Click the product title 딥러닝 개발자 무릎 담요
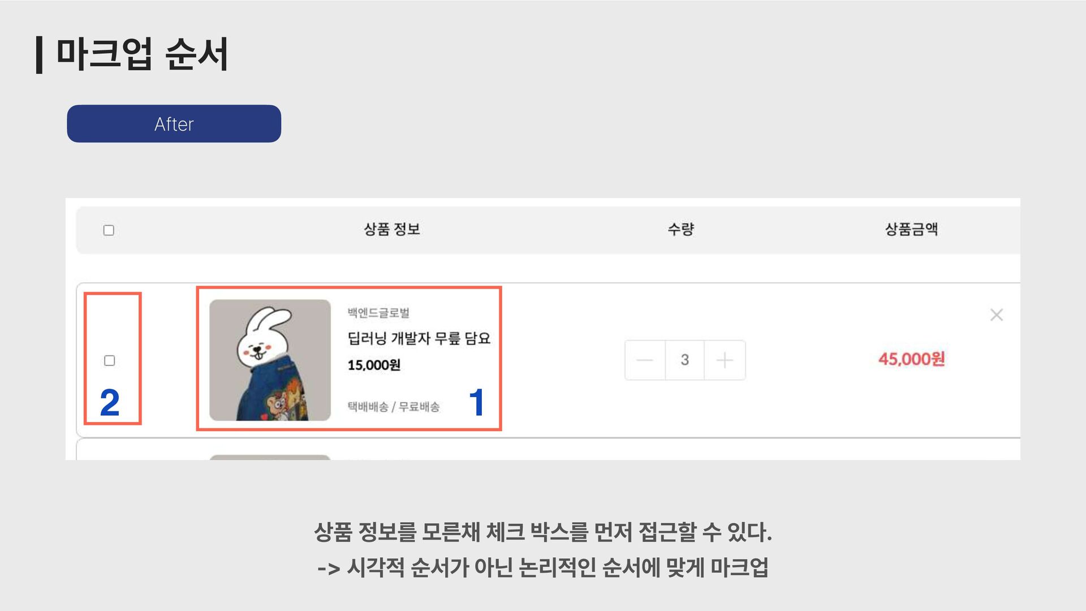 point(419,338)
